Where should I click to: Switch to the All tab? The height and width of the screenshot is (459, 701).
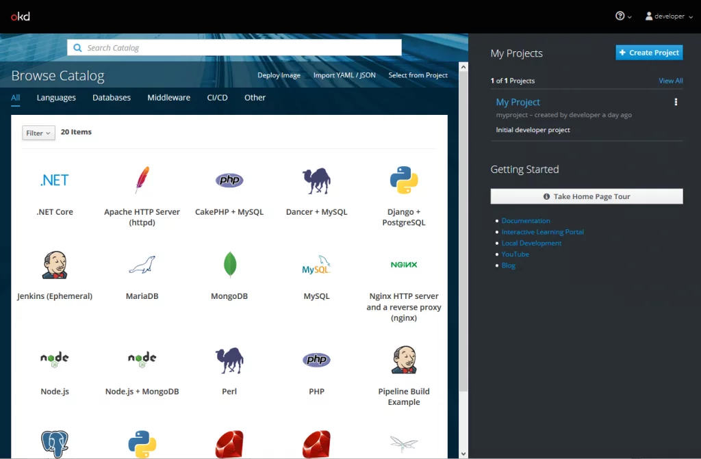coord(15,97)
